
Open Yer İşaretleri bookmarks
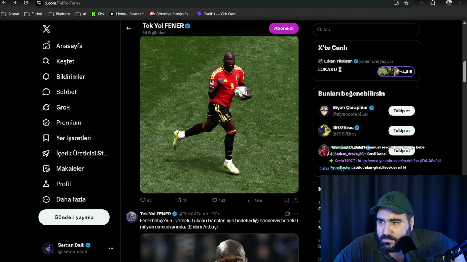tap(67, 138)
